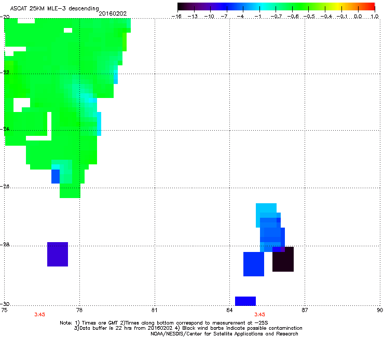Click the blue cell left of the black cell
The width and height of the screenshot is (384, 337).
pos(254,264)
